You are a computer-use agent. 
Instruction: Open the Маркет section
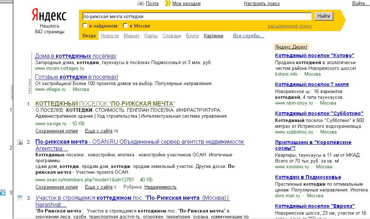click(x=131, y=36)
